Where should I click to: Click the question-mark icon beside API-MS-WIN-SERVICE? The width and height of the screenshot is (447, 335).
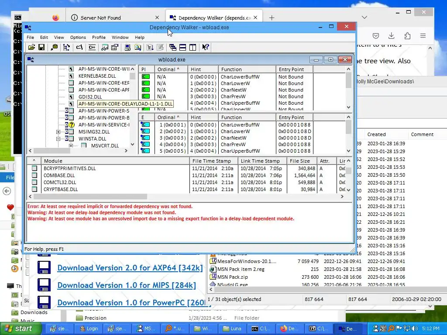pos(72,125)
